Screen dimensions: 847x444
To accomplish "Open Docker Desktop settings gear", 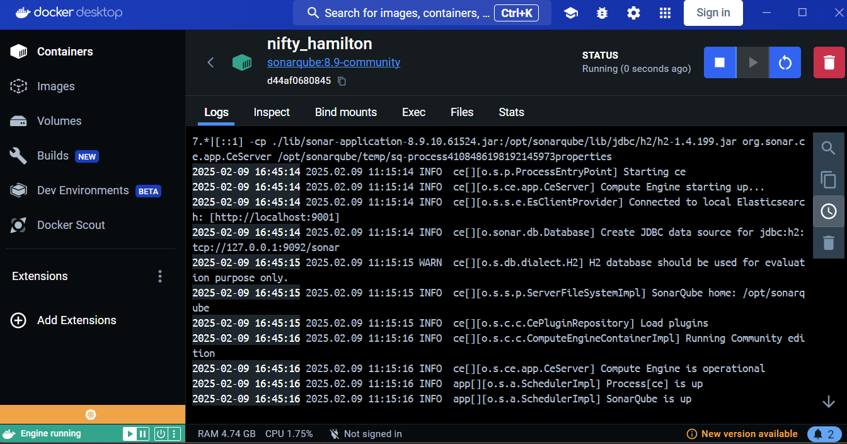I will 633,13.
